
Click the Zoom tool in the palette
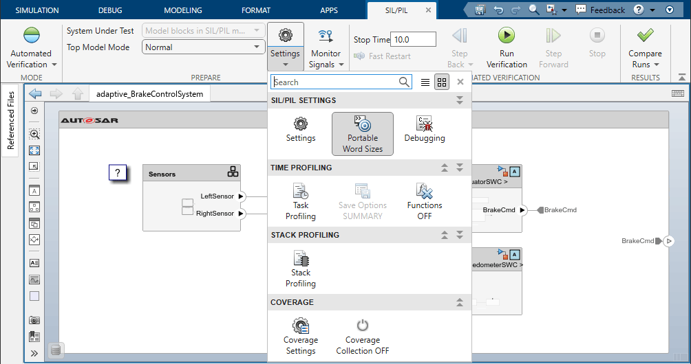click(x=34, y=134)
